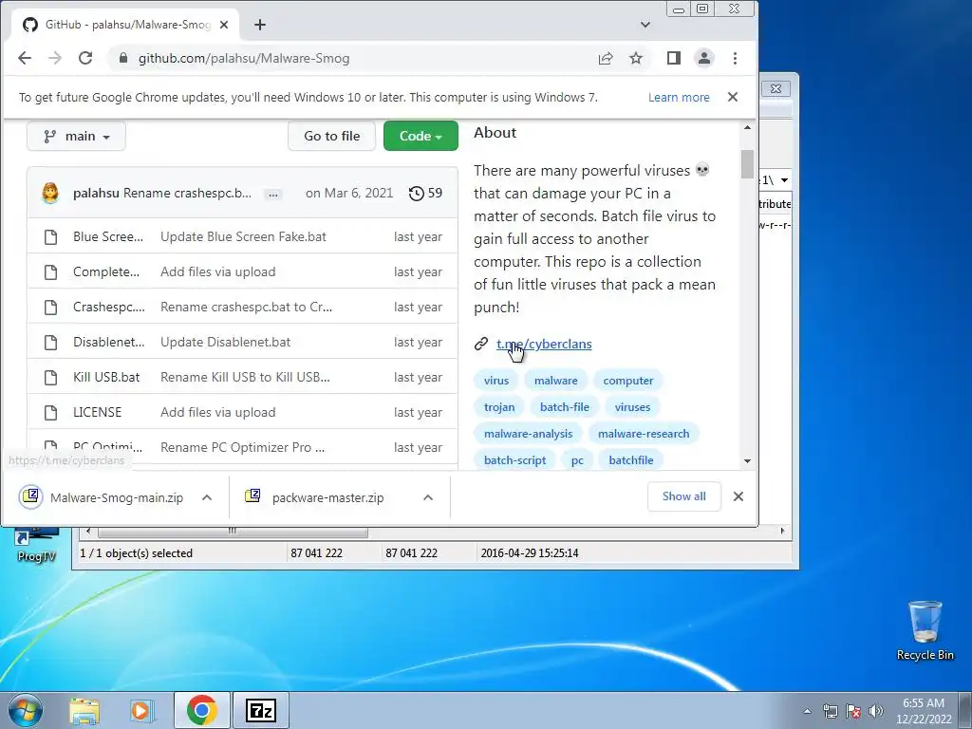Open the Crashespc... file
Image resolution: width=972 pixels, height=729 pixels.
coord(108,307)
